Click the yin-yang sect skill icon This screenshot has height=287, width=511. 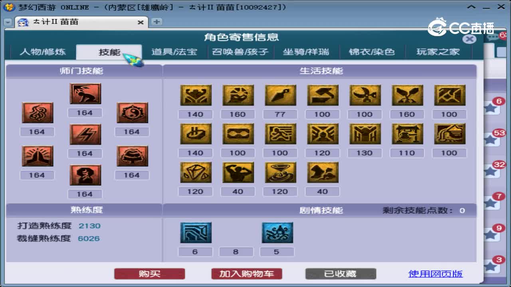click(132, 113)
